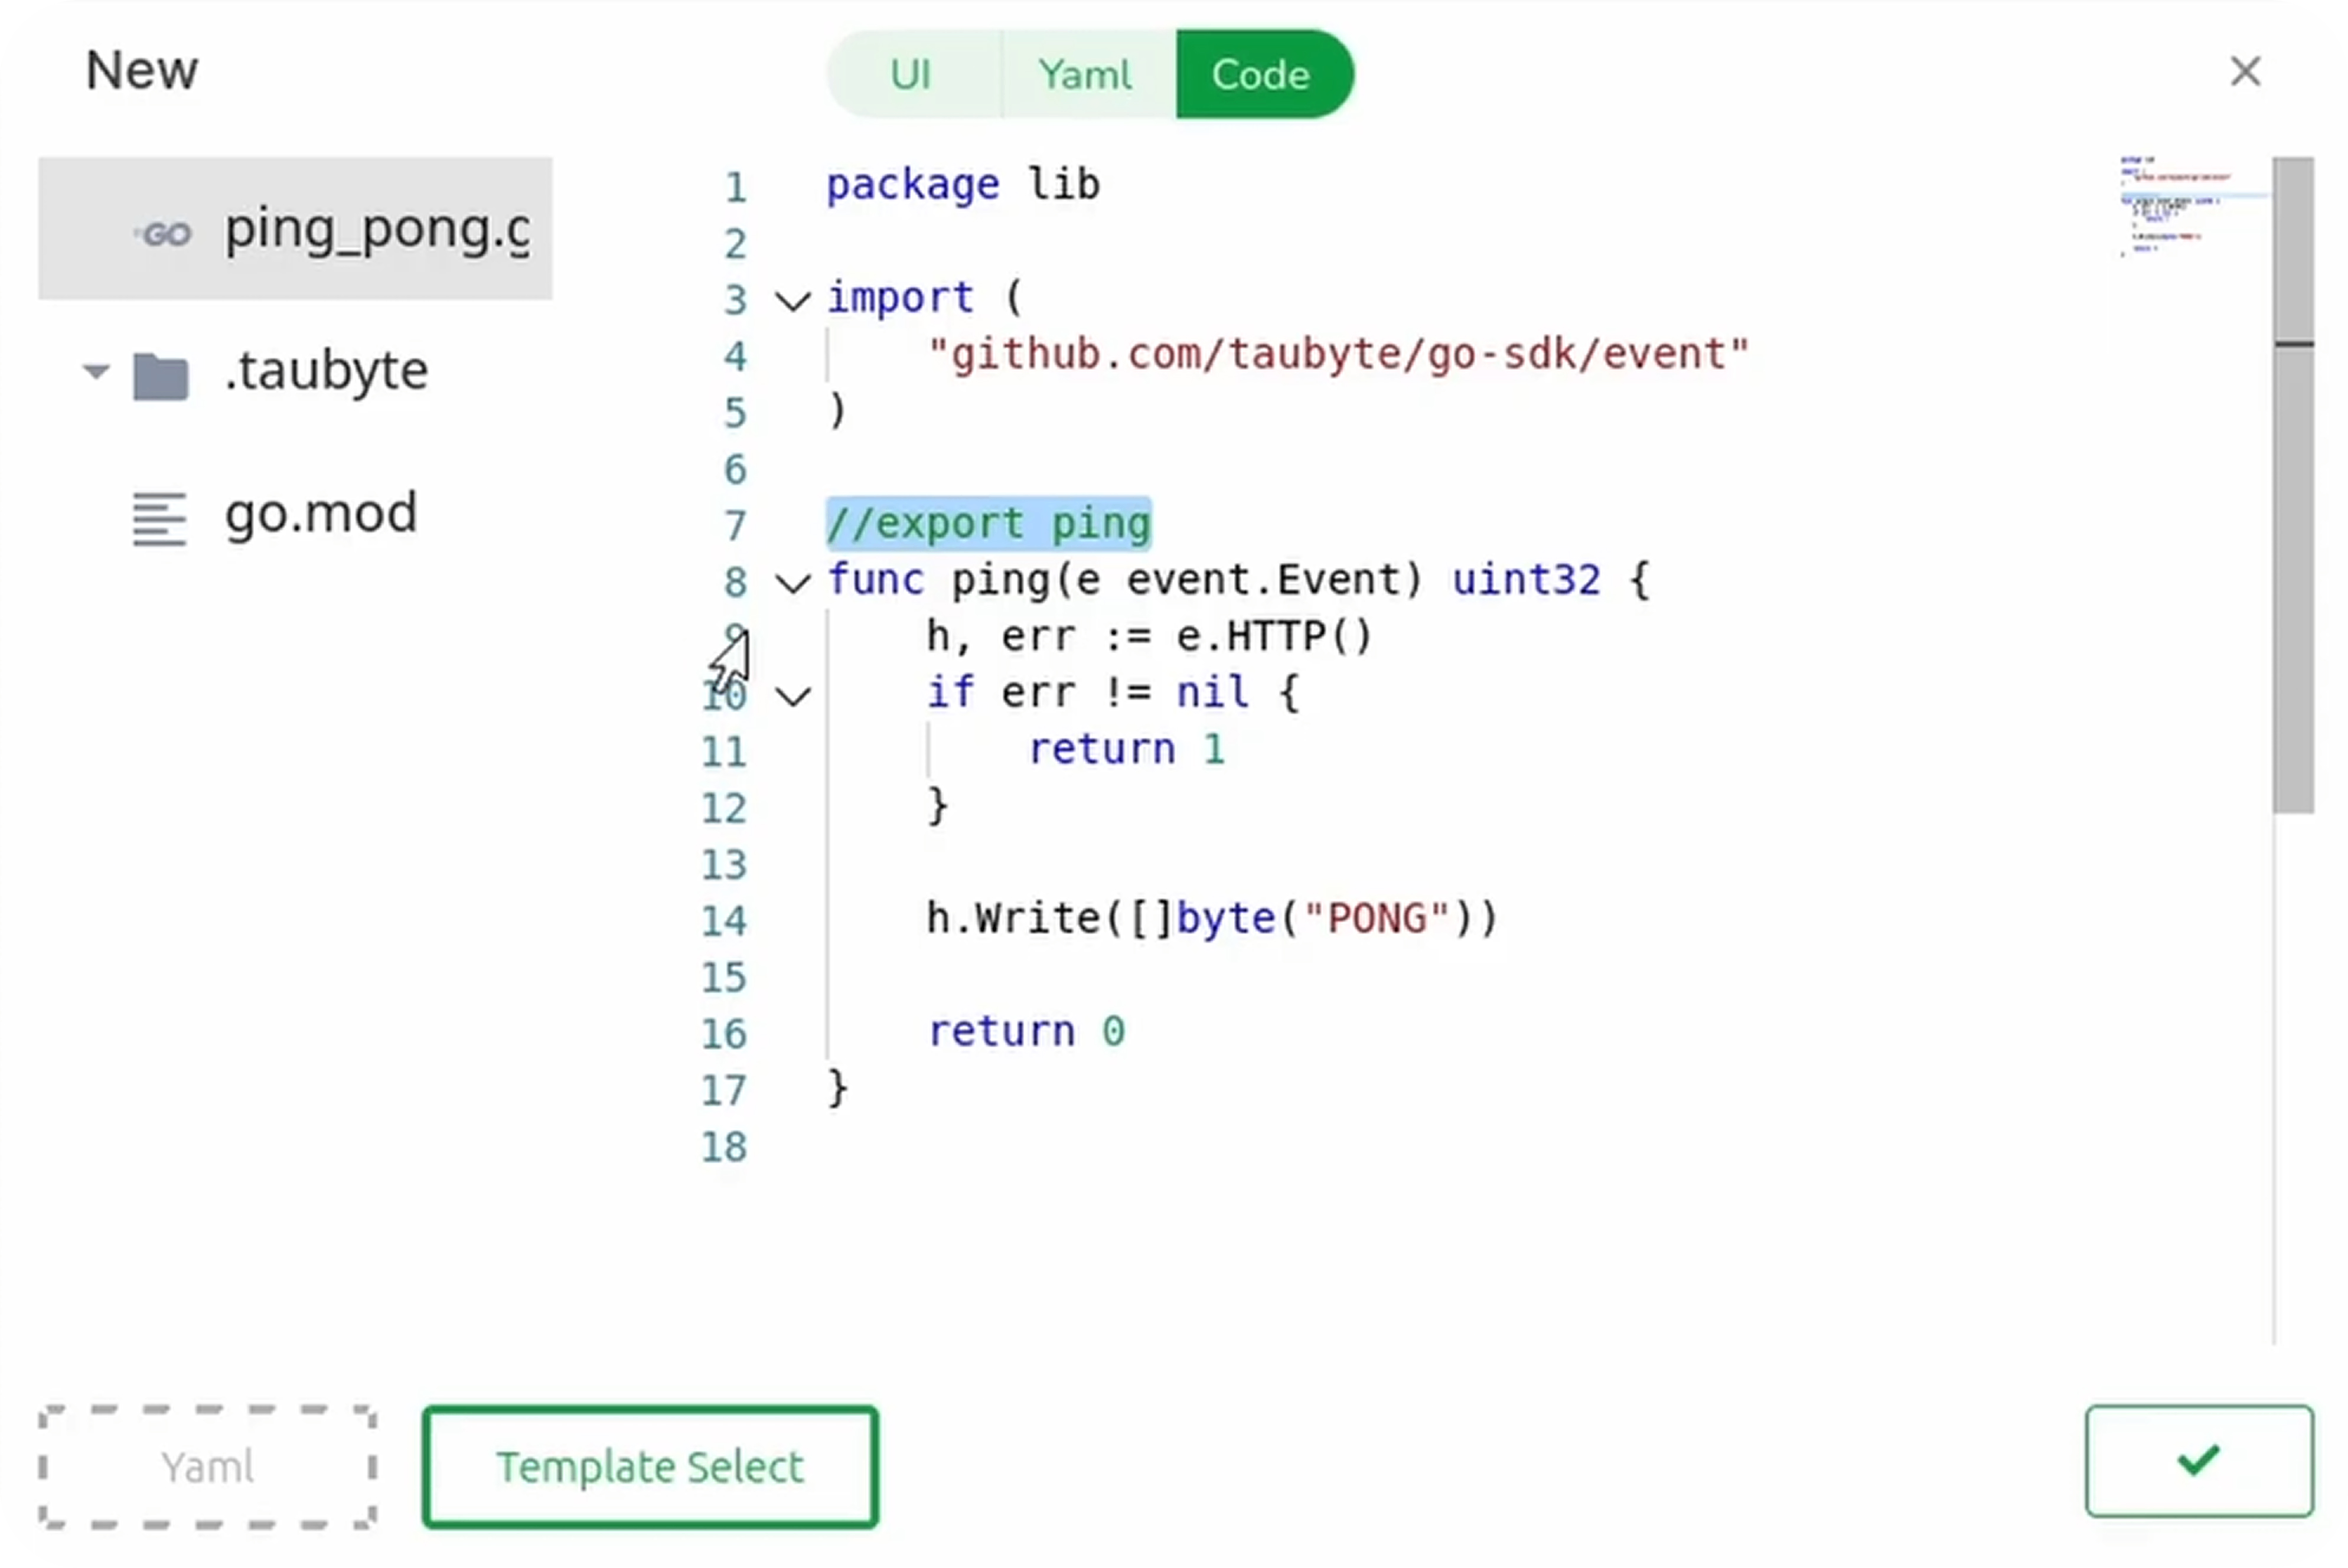Click line number 14 in the gutter
Screen dimensions: 2348x1568
725,921
